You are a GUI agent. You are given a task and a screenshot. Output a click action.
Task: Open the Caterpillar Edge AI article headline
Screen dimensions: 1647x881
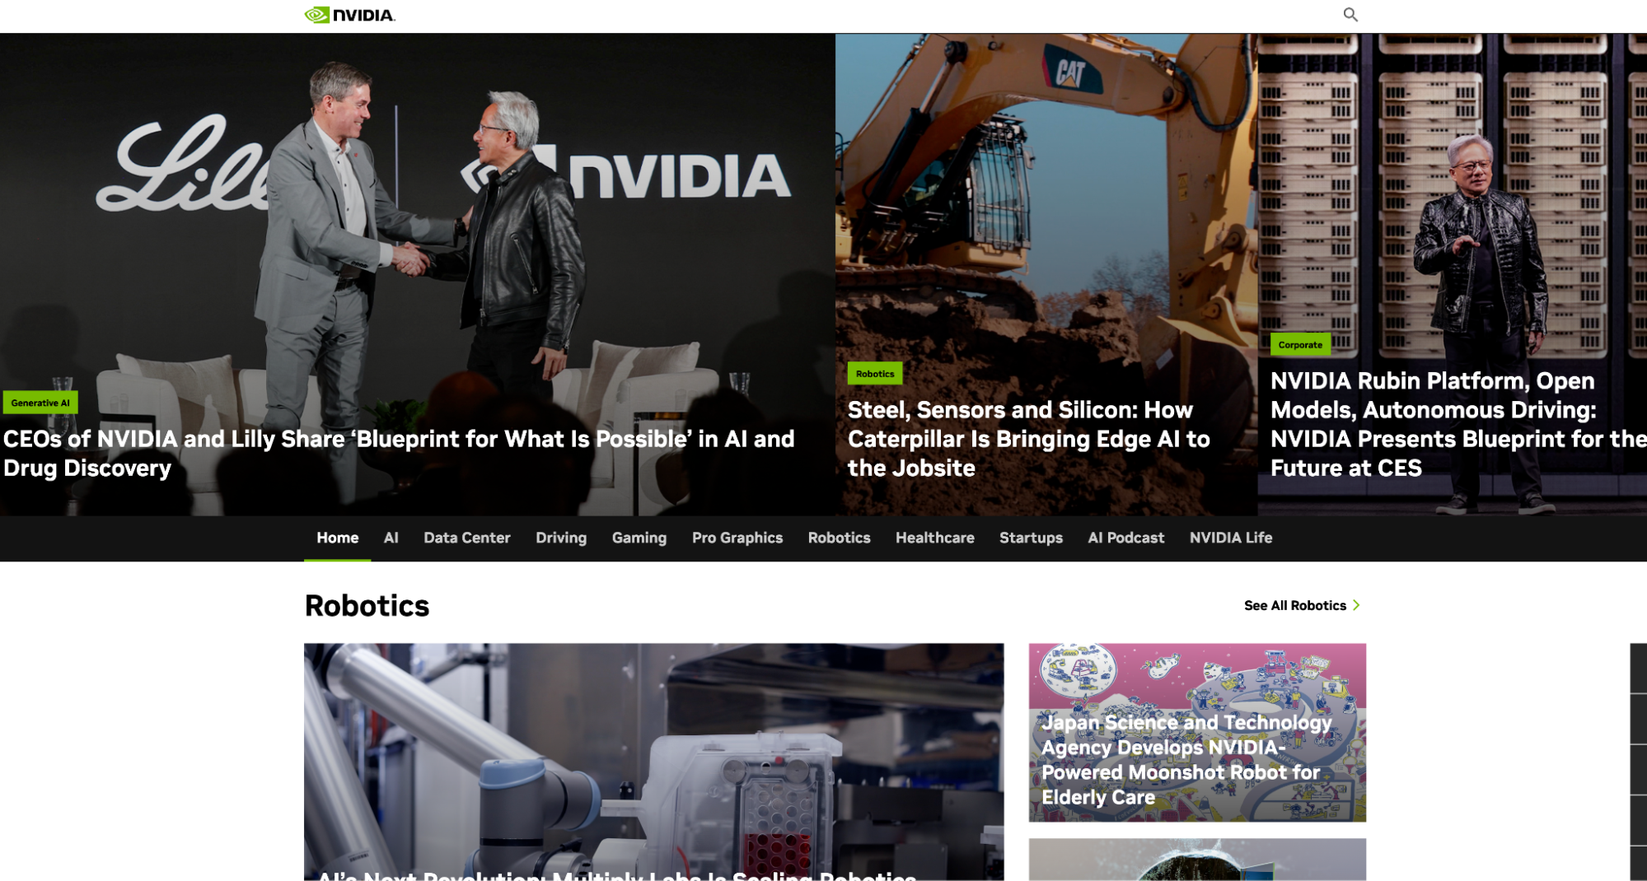(1028, 439)
